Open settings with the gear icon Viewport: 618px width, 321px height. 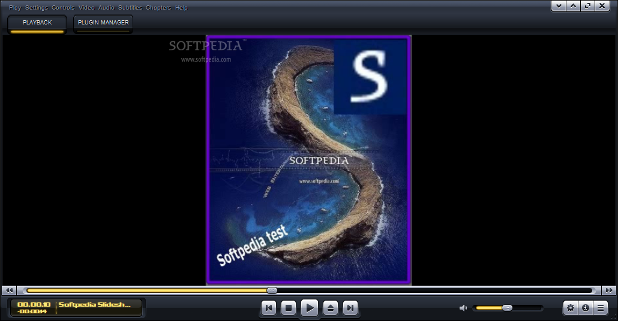pos(571,308)
